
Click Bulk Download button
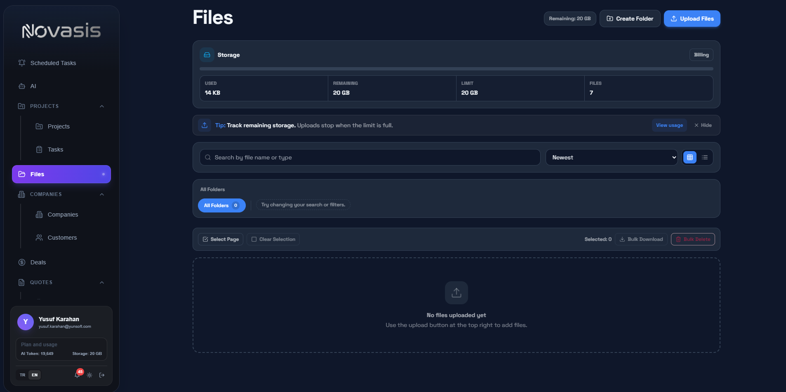pos(641,239)
